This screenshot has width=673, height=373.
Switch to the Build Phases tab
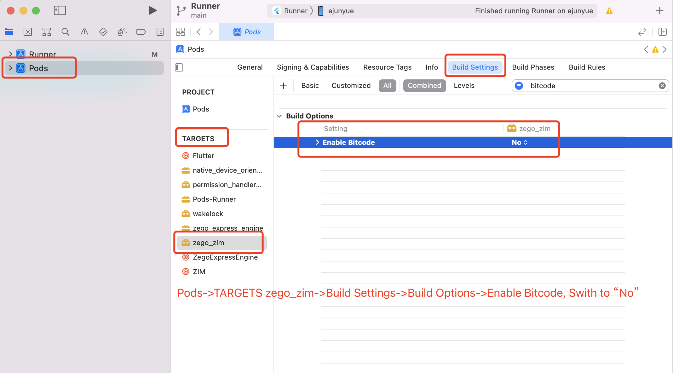point(533,67)
